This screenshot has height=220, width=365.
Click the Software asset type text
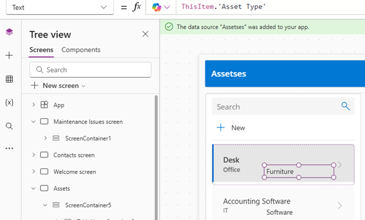(x=280, y=212)
